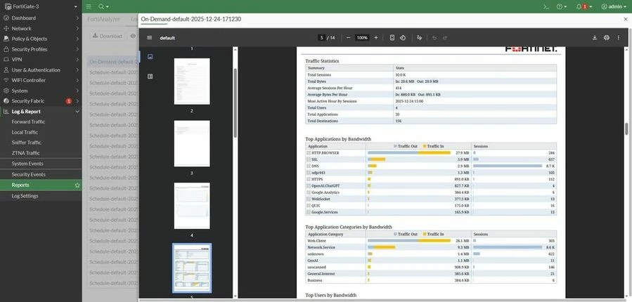Expand the User & Authentication menu
The height and width of the screenshot is (302, 632).
tap(41, 70)
